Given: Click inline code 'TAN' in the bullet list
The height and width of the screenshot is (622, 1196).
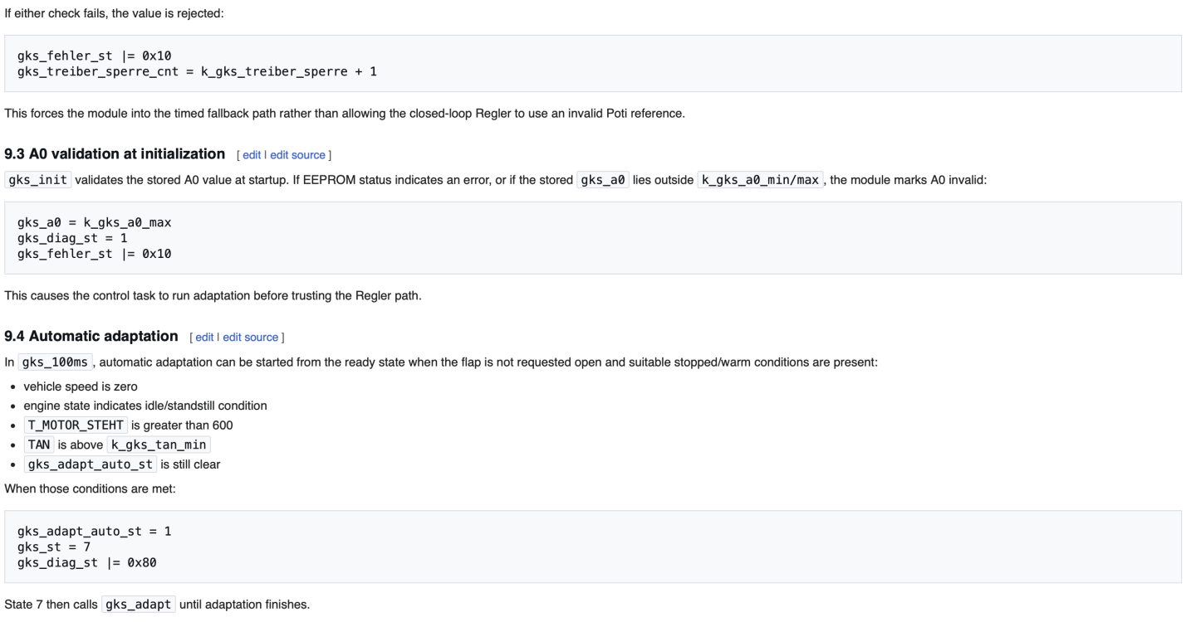Looking at the screenshot, I should tap(38, 445).
